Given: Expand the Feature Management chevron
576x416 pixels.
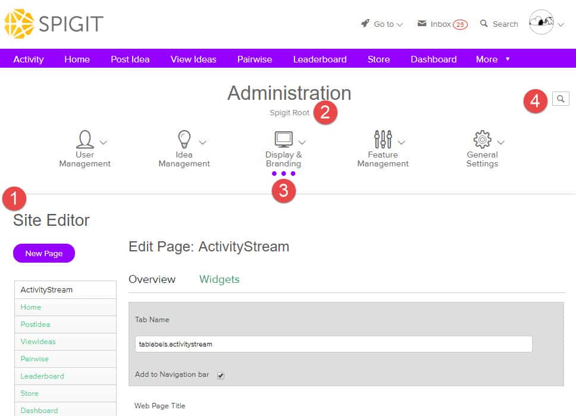Looking at the screenshot, I should coord(402,143).
